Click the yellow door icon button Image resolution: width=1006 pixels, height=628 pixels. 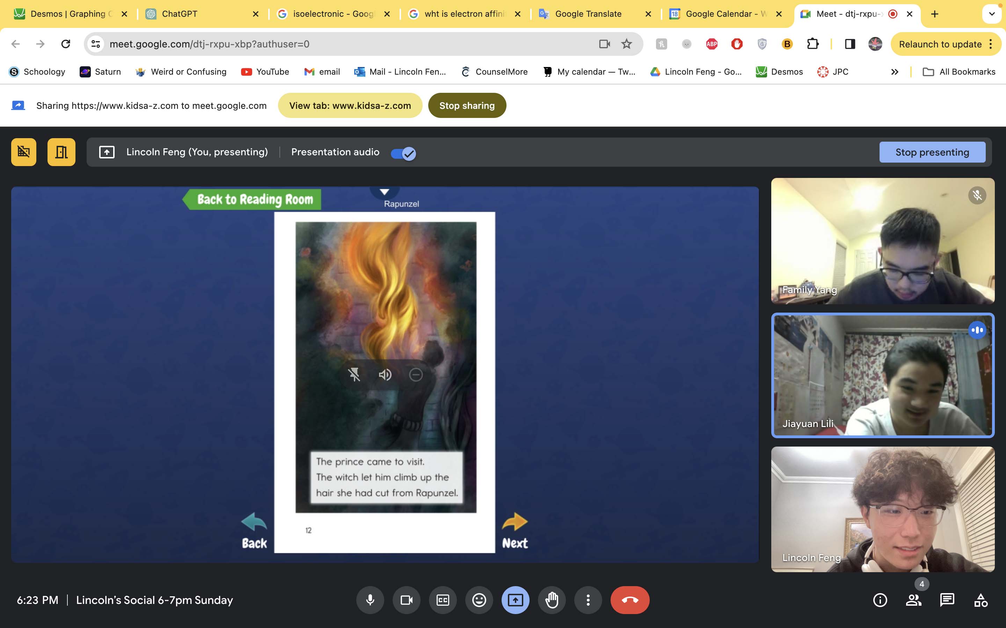[x=61, y=152]
